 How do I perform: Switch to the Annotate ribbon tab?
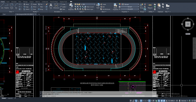click(x=13, y=1)
